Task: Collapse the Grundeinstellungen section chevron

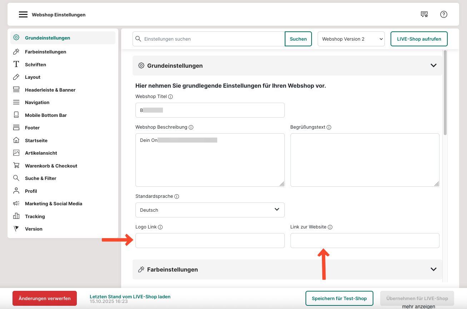Action: 433,66
